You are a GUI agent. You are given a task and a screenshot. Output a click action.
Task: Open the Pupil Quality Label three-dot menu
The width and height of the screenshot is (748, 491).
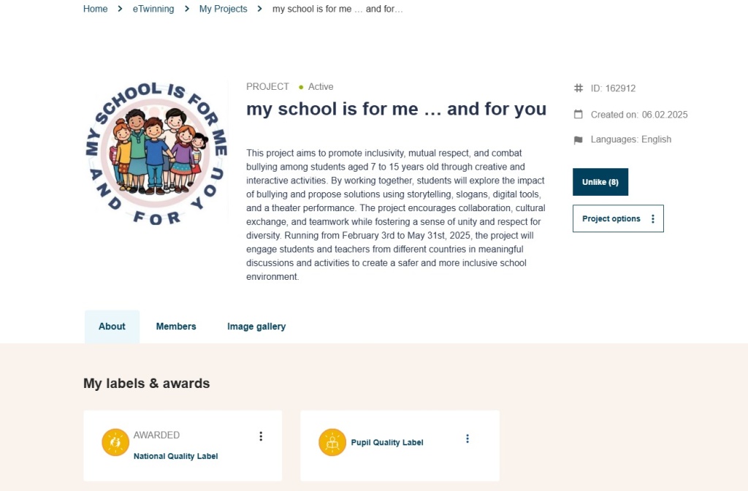(467, 438)
